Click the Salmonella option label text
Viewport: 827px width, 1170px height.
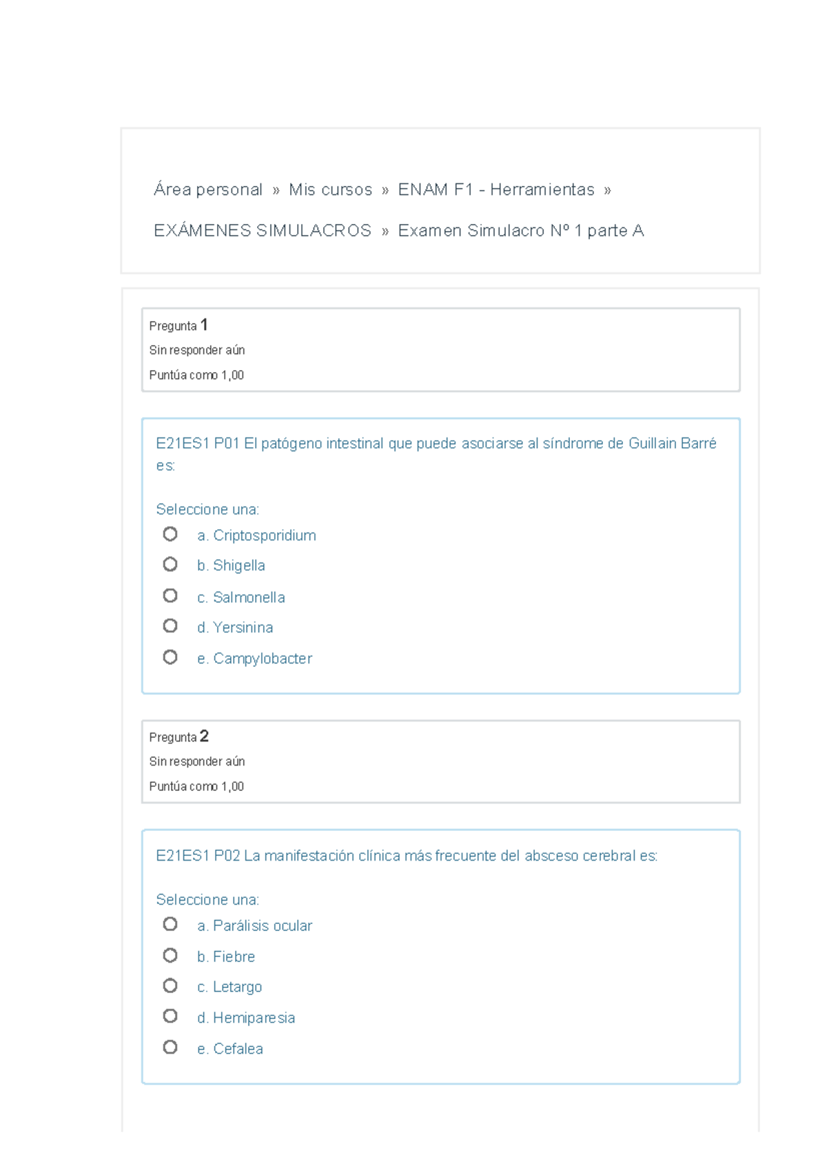[x=249, y=597]
